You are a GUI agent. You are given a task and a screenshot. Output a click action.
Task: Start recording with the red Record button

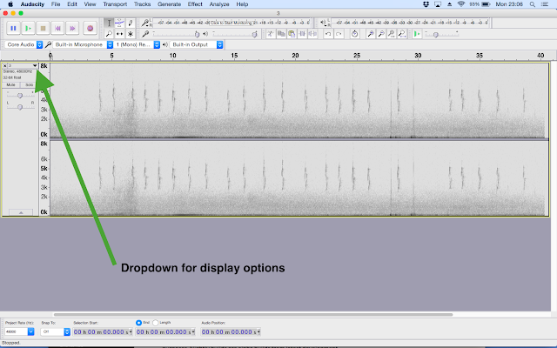(x=90, y=29)
